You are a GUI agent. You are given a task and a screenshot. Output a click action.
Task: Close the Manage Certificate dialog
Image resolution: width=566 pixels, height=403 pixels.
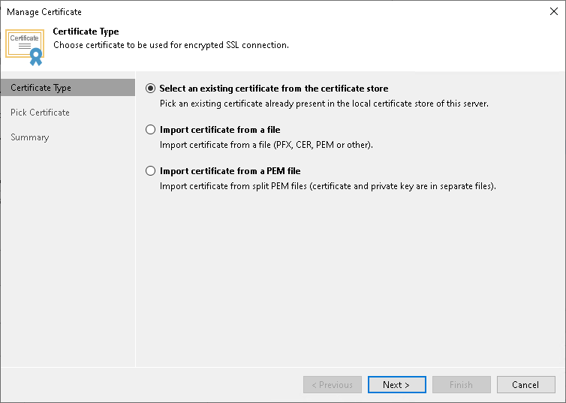coord(552,11)
